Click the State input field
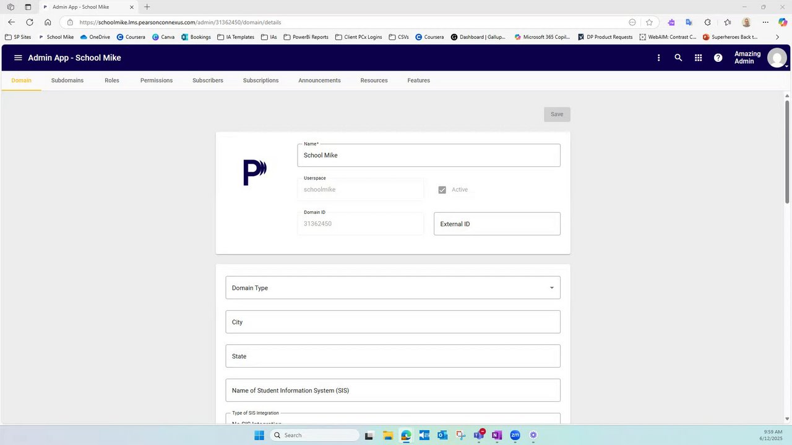 coord(393,356)
